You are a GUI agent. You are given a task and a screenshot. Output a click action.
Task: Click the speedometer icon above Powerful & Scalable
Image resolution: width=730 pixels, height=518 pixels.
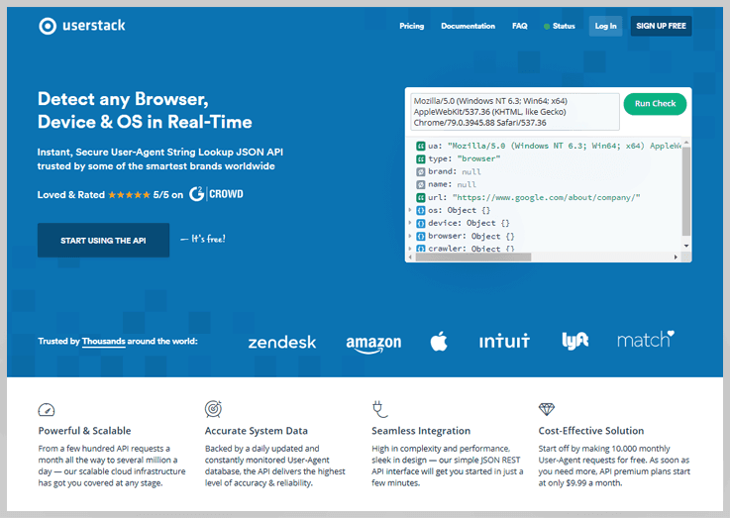(x=47, y=409)
